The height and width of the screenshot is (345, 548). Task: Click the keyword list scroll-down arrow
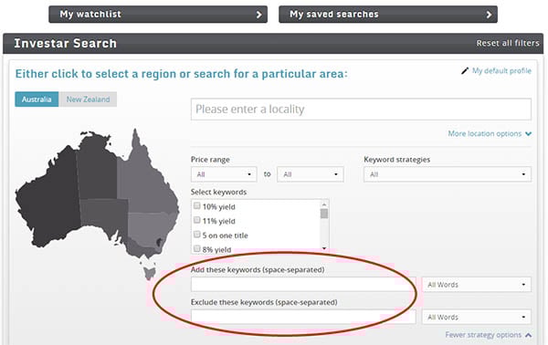tap(324, 248)
